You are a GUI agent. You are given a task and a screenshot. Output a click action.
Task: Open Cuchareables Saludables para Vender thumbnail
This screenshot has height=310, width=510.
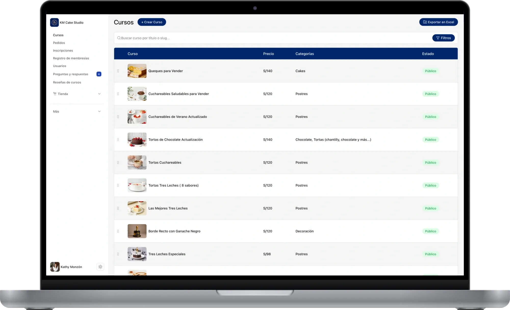pyautogui.click(x=137, y=94)
